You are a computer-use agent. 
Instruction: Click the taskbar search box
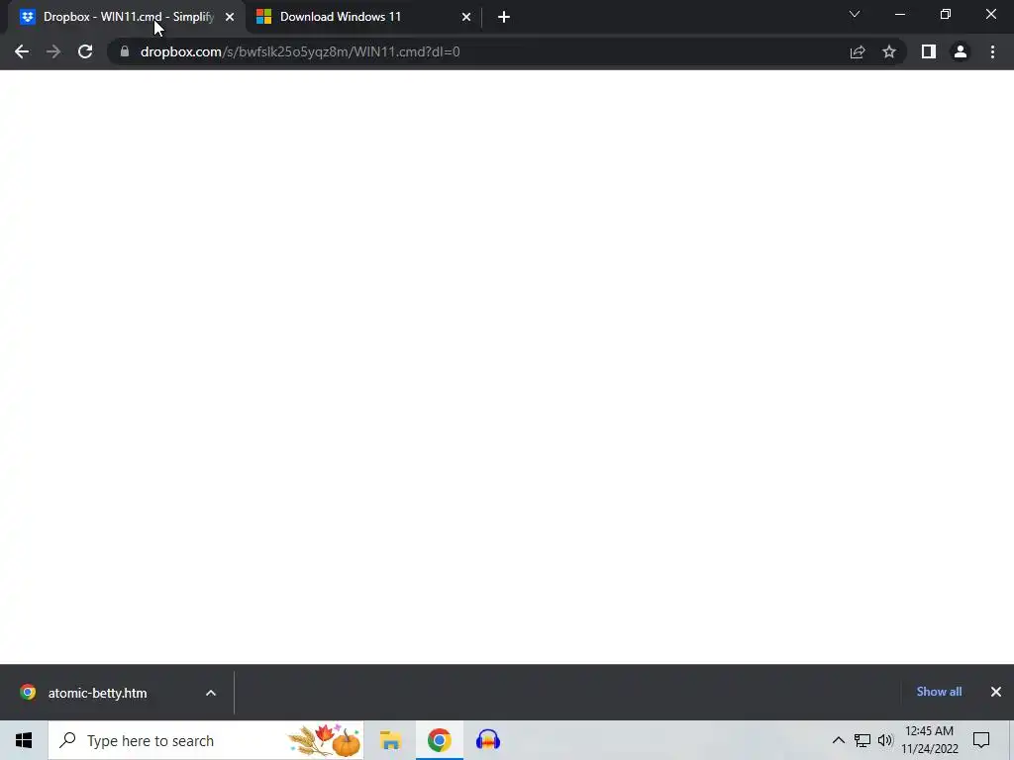(206, 740)
